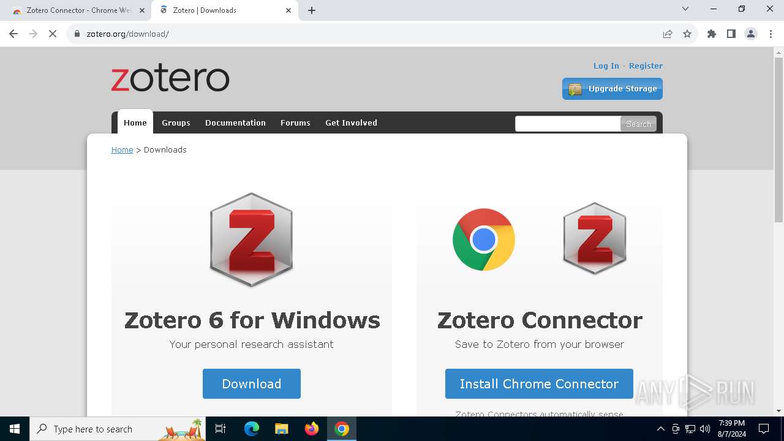The height and width of the screenshot is (441, 784).
Task: Click the Zotero Connector heading
Action: 540,320
